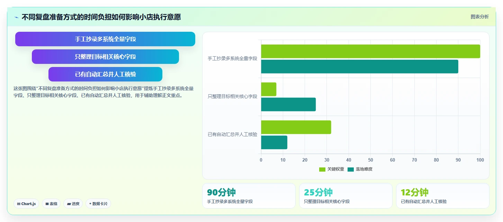
Task: Click the 表格 tag
Action: [51, 204]
